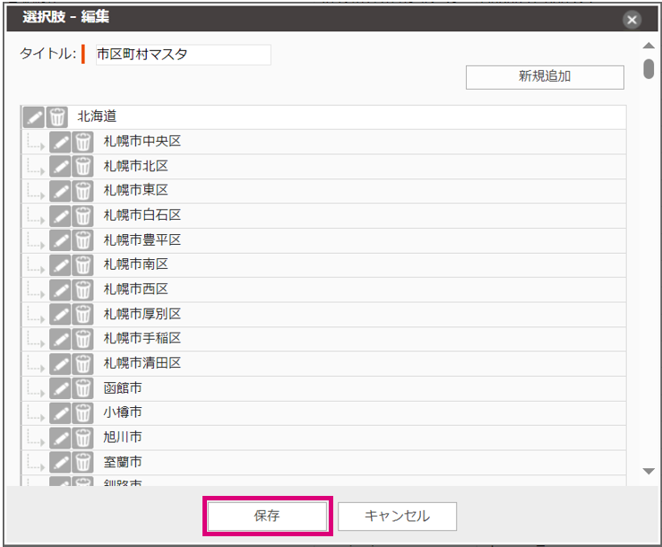Delete the 函館市 entry
Screen dimensions: 662x547
point(82,388)
